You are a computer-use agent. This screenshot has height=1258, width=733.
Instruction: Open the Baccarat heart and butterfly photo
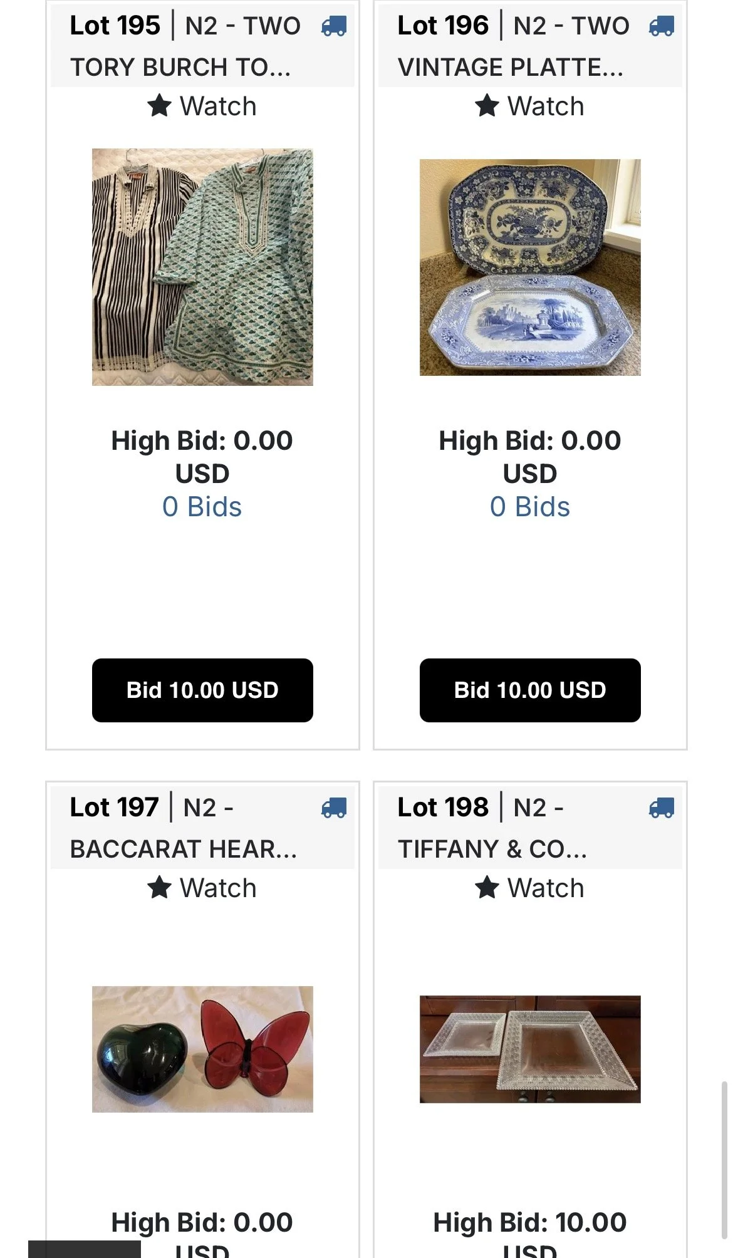pyautogui.click(x=202, y=1049)
